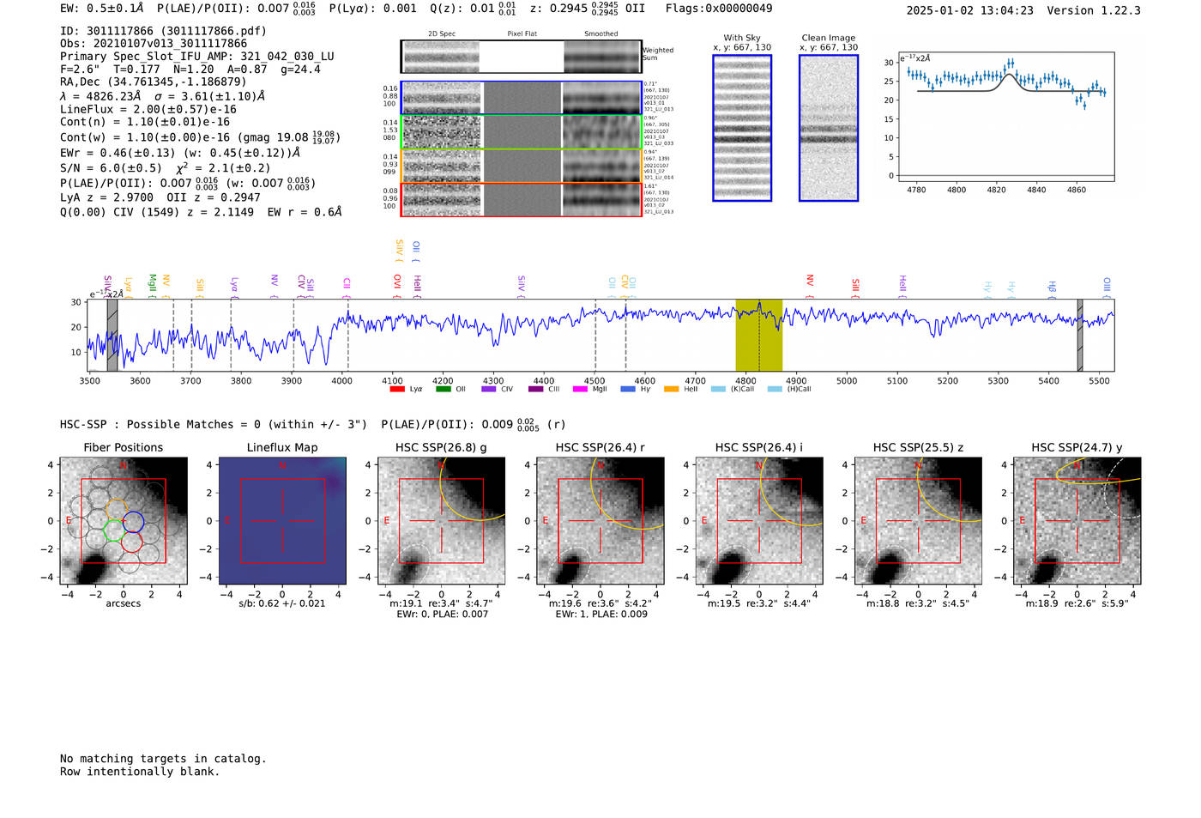Click the Primary Spec_Slot_IFU_AMP line
Screen dimensions: 1201x818
pos(197,57)
